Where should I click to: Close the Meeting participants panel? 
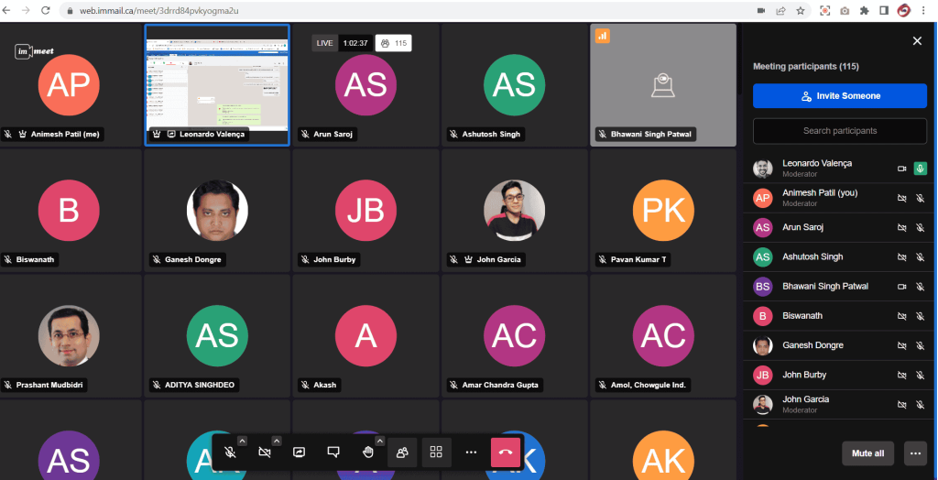(x=917, y=41)
